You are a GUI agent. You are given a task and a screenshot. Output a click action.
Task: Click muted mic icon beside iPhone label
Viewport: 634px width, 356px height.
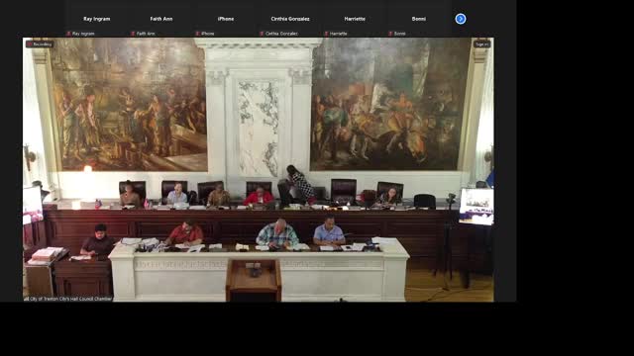coord(197,34)
